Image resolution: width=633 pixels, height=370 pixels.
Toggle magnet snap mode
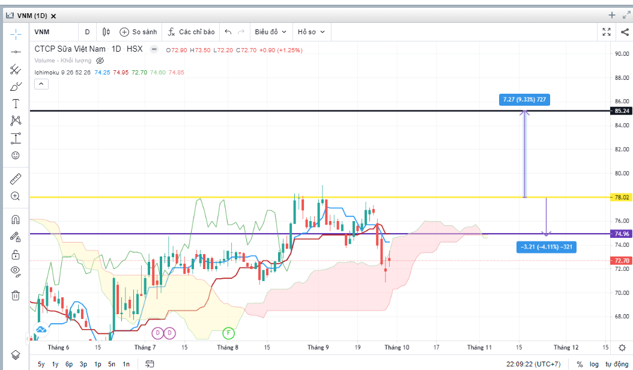(x=16, y=220)
